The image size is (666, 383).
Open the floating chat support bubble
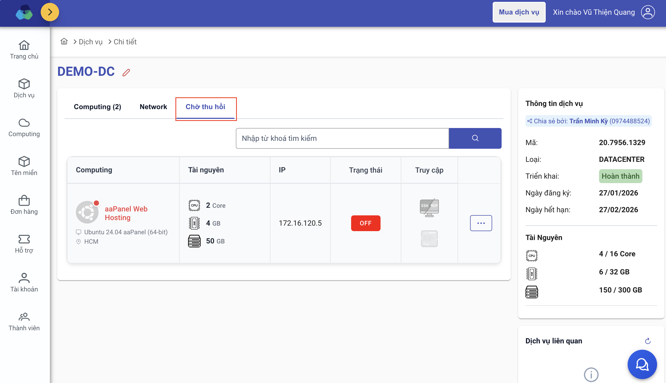tap(642, 364)
